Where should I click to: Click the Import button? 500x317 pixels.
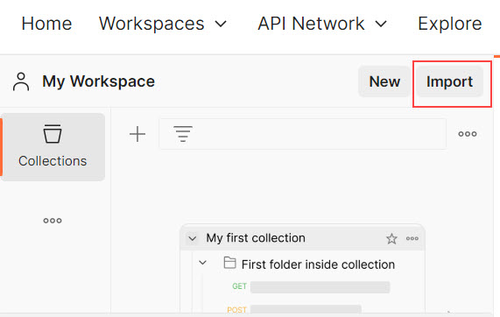pos(449,81)
